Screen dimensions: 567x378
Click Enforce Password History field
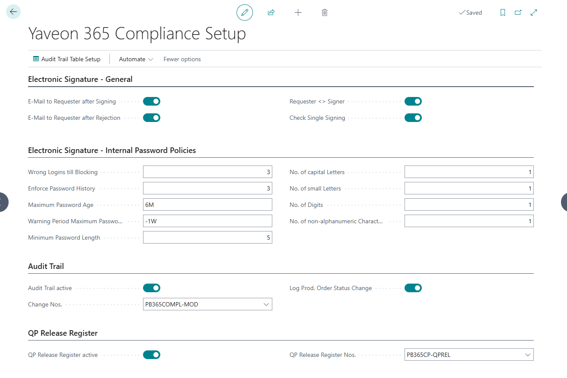(208, 188)
